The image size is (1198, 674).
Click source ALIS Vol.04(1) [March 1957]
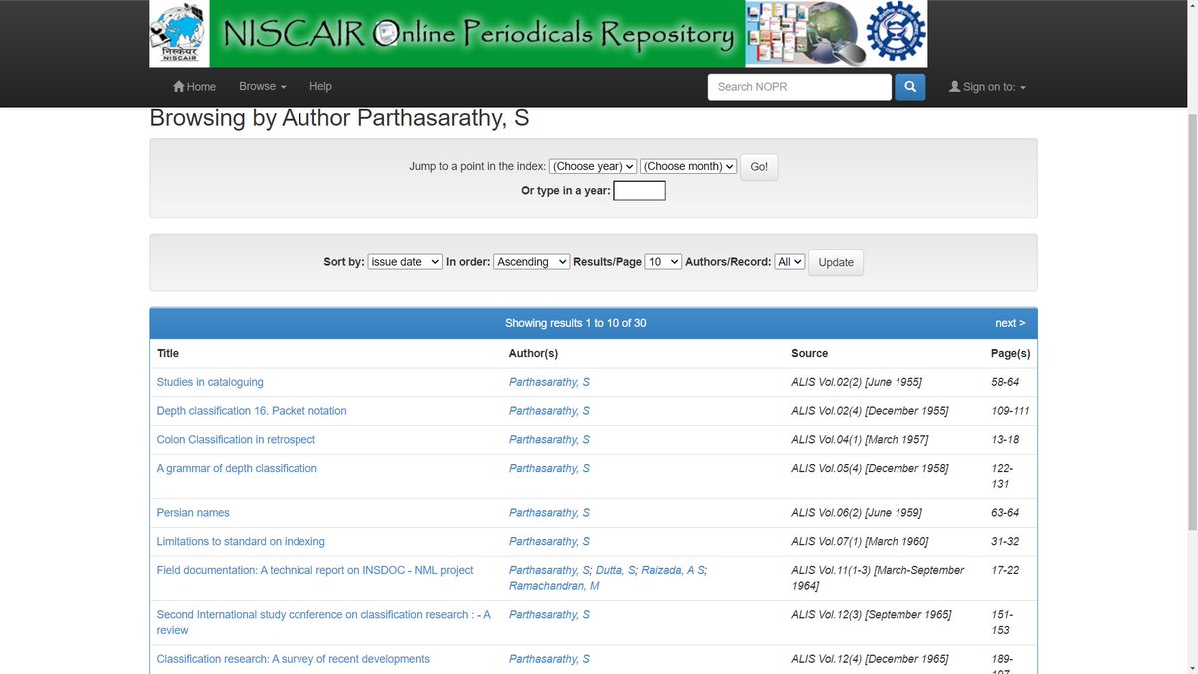coord(860,440)
